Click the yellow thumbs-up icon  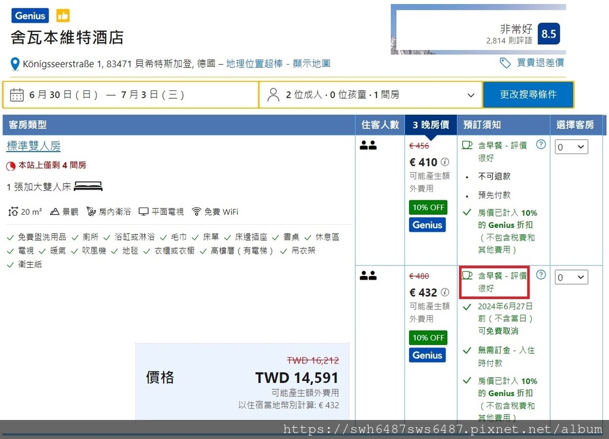click(x=63, y=16)
